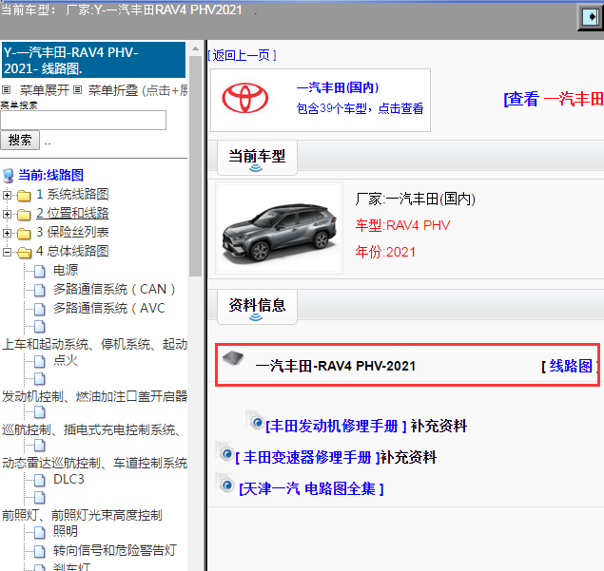The height and width of the screenshot is (571, 604).
Task: Select tree item DLC3
Action: tap(68, 479)
